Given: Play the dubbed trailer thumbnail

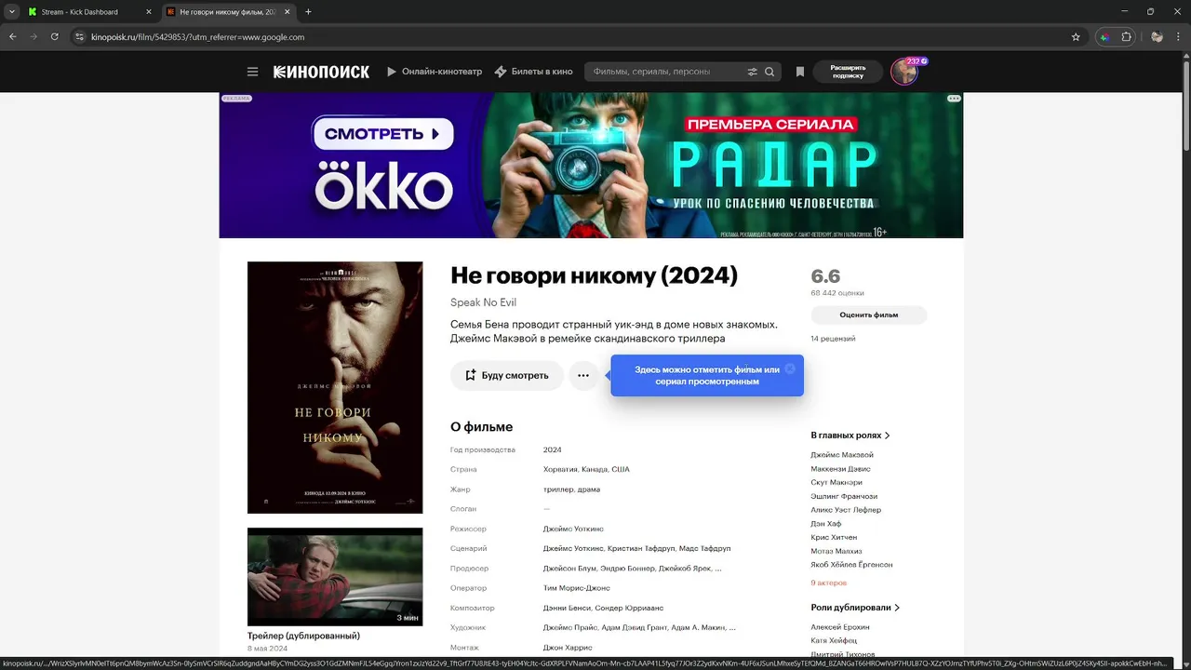Looking at the screenshot, I should coord(335,577).
